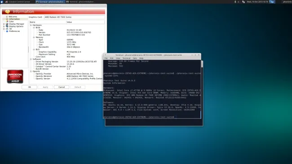Open the applications menu icon in the top panel
The height and width of the screenshot is (164, 292).
(x=2, y=2)
